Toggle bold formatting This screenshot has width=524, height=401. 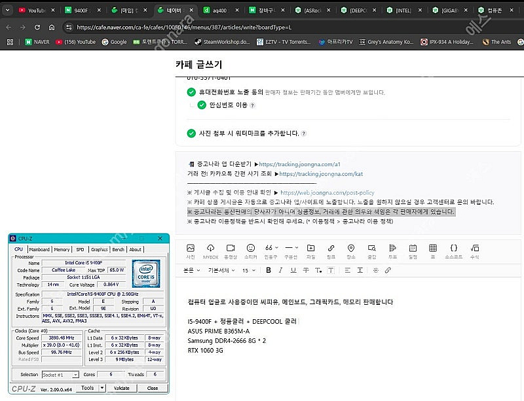pyautogui.click(x=269, y=270)
